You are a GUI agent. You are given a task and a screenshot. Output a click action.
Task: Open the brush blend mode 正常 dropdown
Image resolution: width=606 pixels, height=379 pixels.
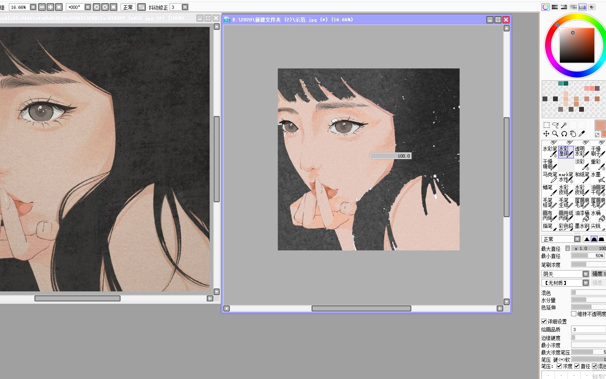pos(577,239)
